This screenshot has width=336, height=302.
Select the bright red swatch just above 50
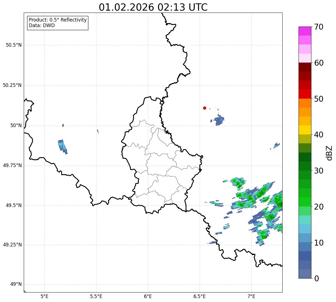tap(305, 94)
